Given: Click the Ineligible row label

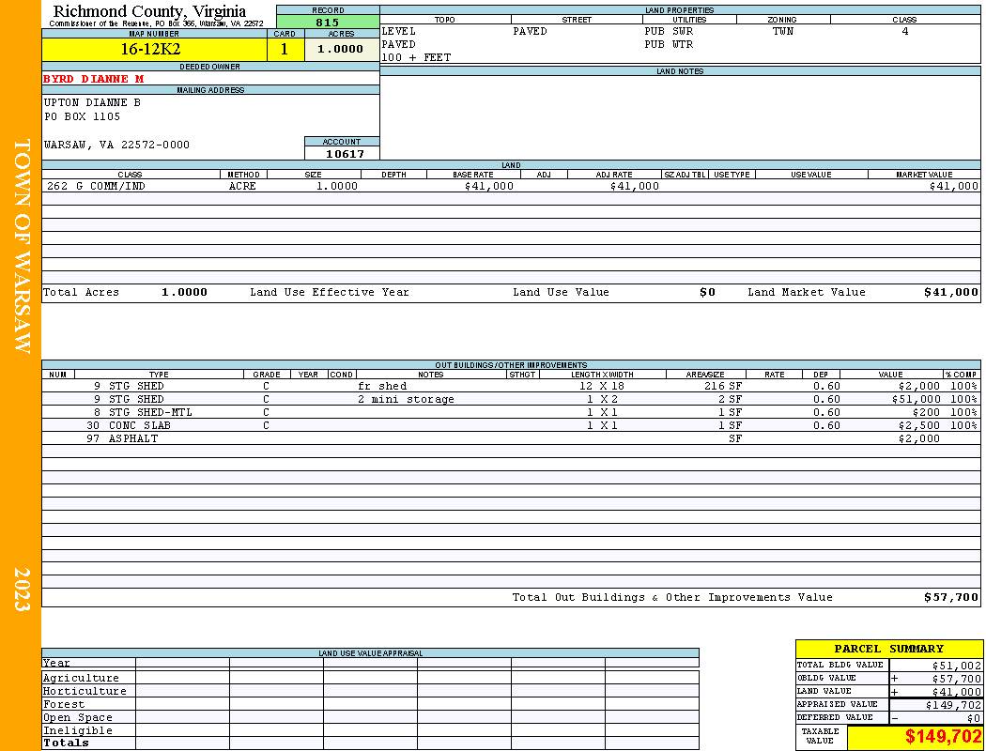Looking at the screenshot, I should click(77, 731).
